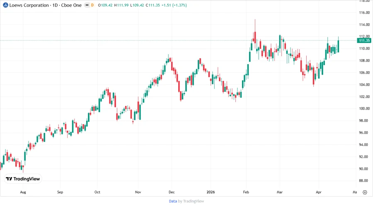This screenshot has height=206, width=373.
Task: Click the TradingView logo badge
Action: (x=23, y=179)
